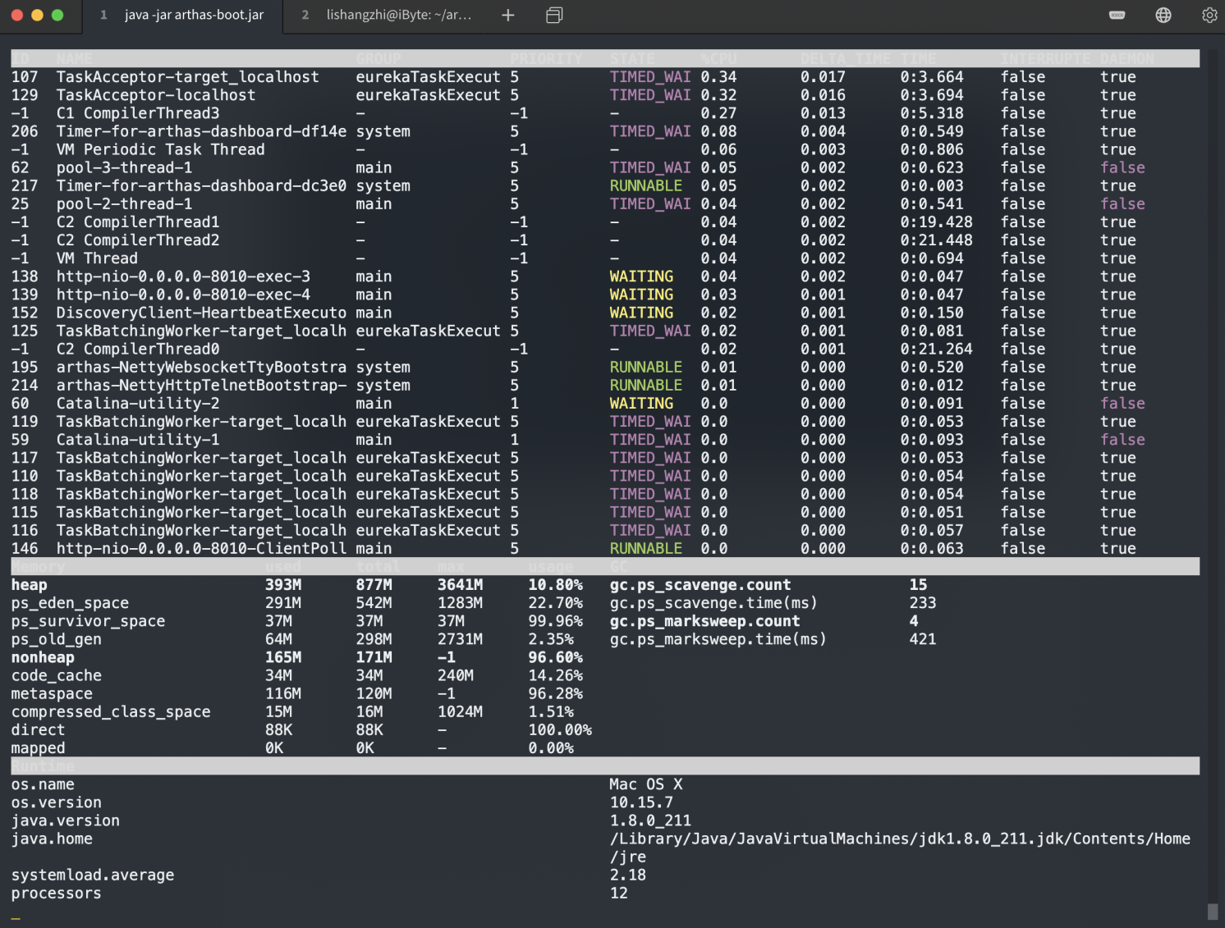Close the window with the red button

pyautogui.click(x=16, y=15)
